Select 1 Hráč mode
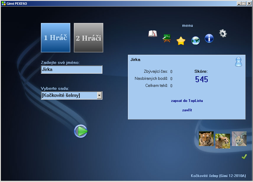This screenshot has height=182, width=253. tap(56, 38)
